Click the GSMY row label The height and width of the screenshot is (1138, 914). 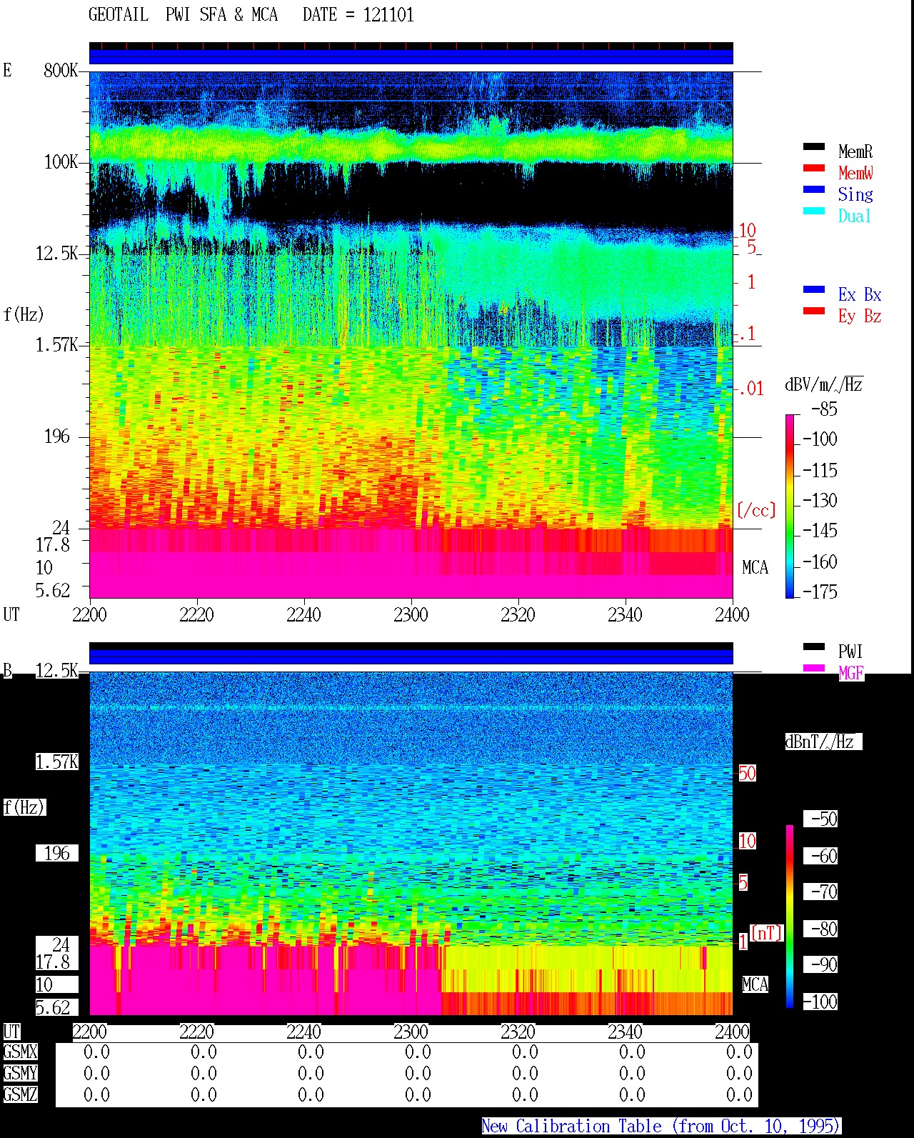20,1074
